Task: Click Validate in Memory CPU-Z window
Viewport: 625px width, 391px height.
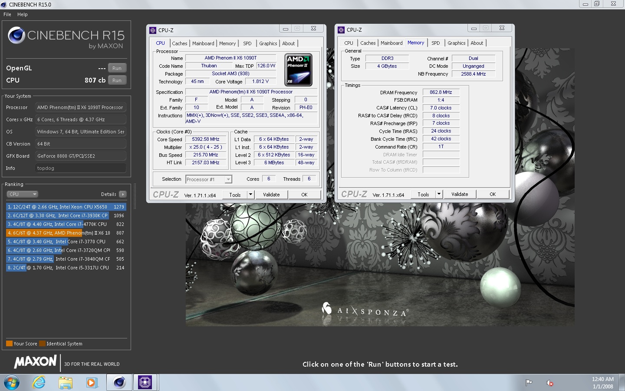Action: pos(460,194)
